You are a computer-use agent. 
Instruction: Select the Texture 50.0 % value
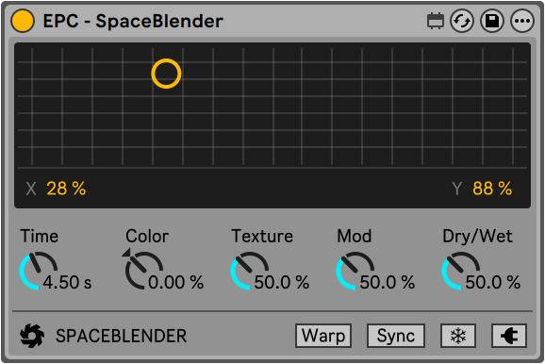pyautogui.click(x=282, y=282)
